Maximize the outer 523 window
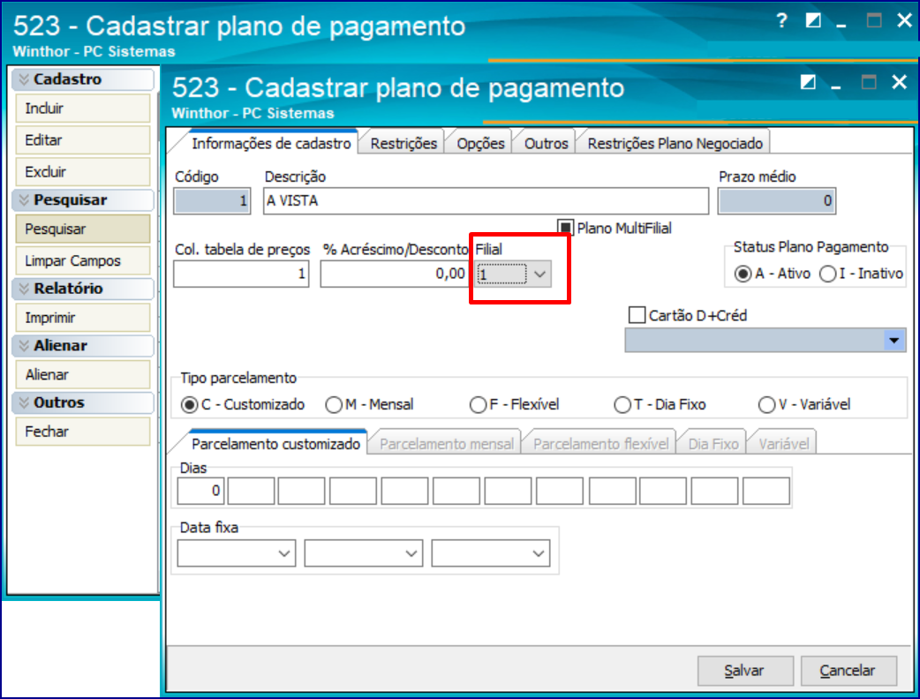This screenshot has height=699, width=920. coord(874,20)
